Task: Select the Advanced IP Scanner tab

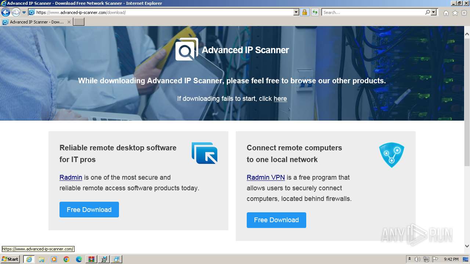Action: click(36, 22)
